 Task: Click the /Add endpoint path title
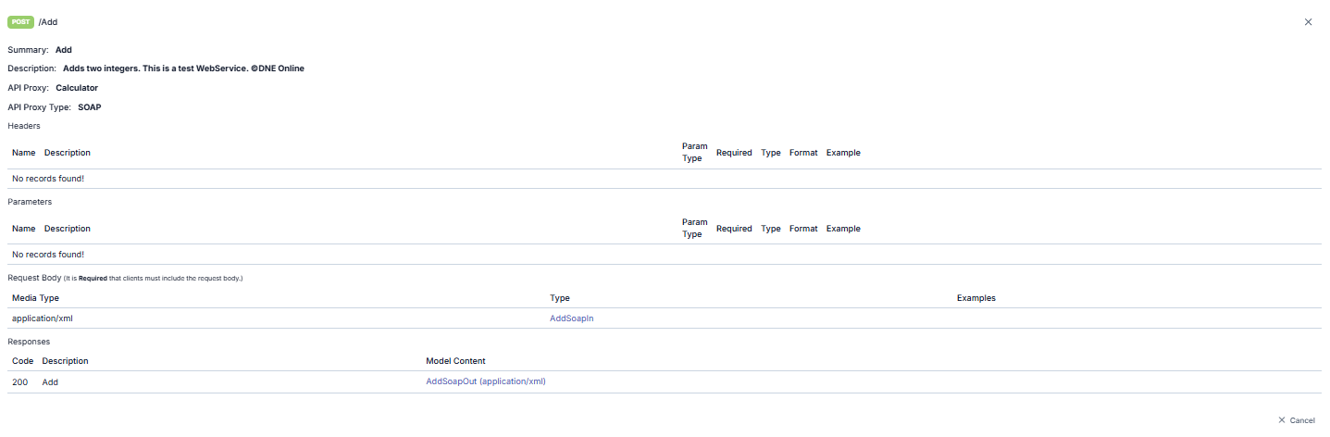(48, 22)
